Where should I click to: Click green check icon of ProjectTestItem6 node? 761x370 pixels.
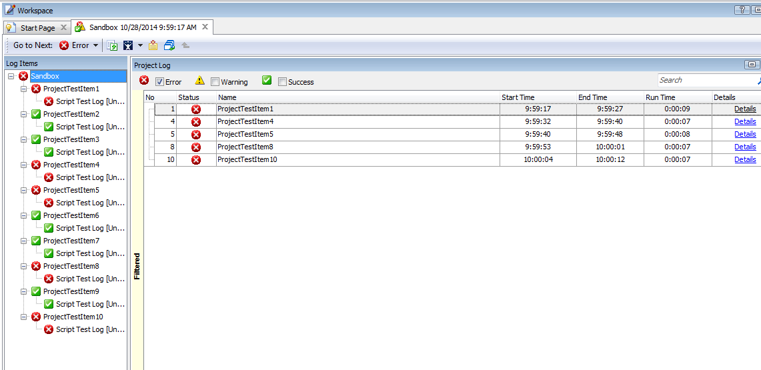pyautogui.click(x=36, y=215)
